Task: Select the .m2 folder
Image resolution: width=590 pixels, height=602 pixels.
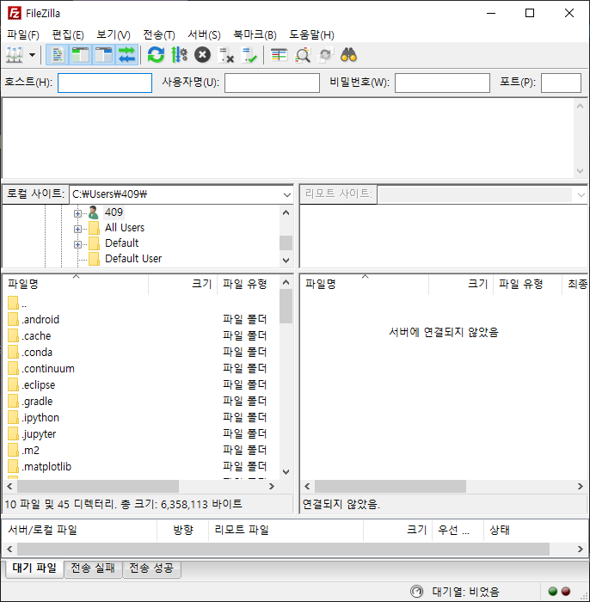Action: (x=24, y=451)
